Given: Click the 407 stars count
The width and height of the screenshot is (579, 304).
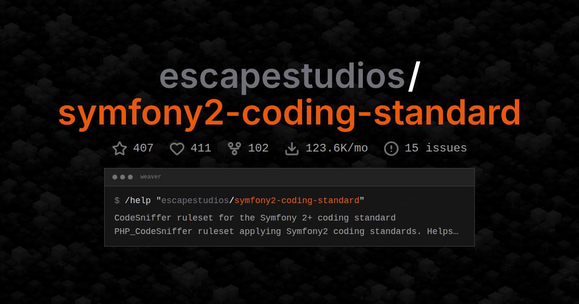Looking at the screenshot, I should pos(143,148).
